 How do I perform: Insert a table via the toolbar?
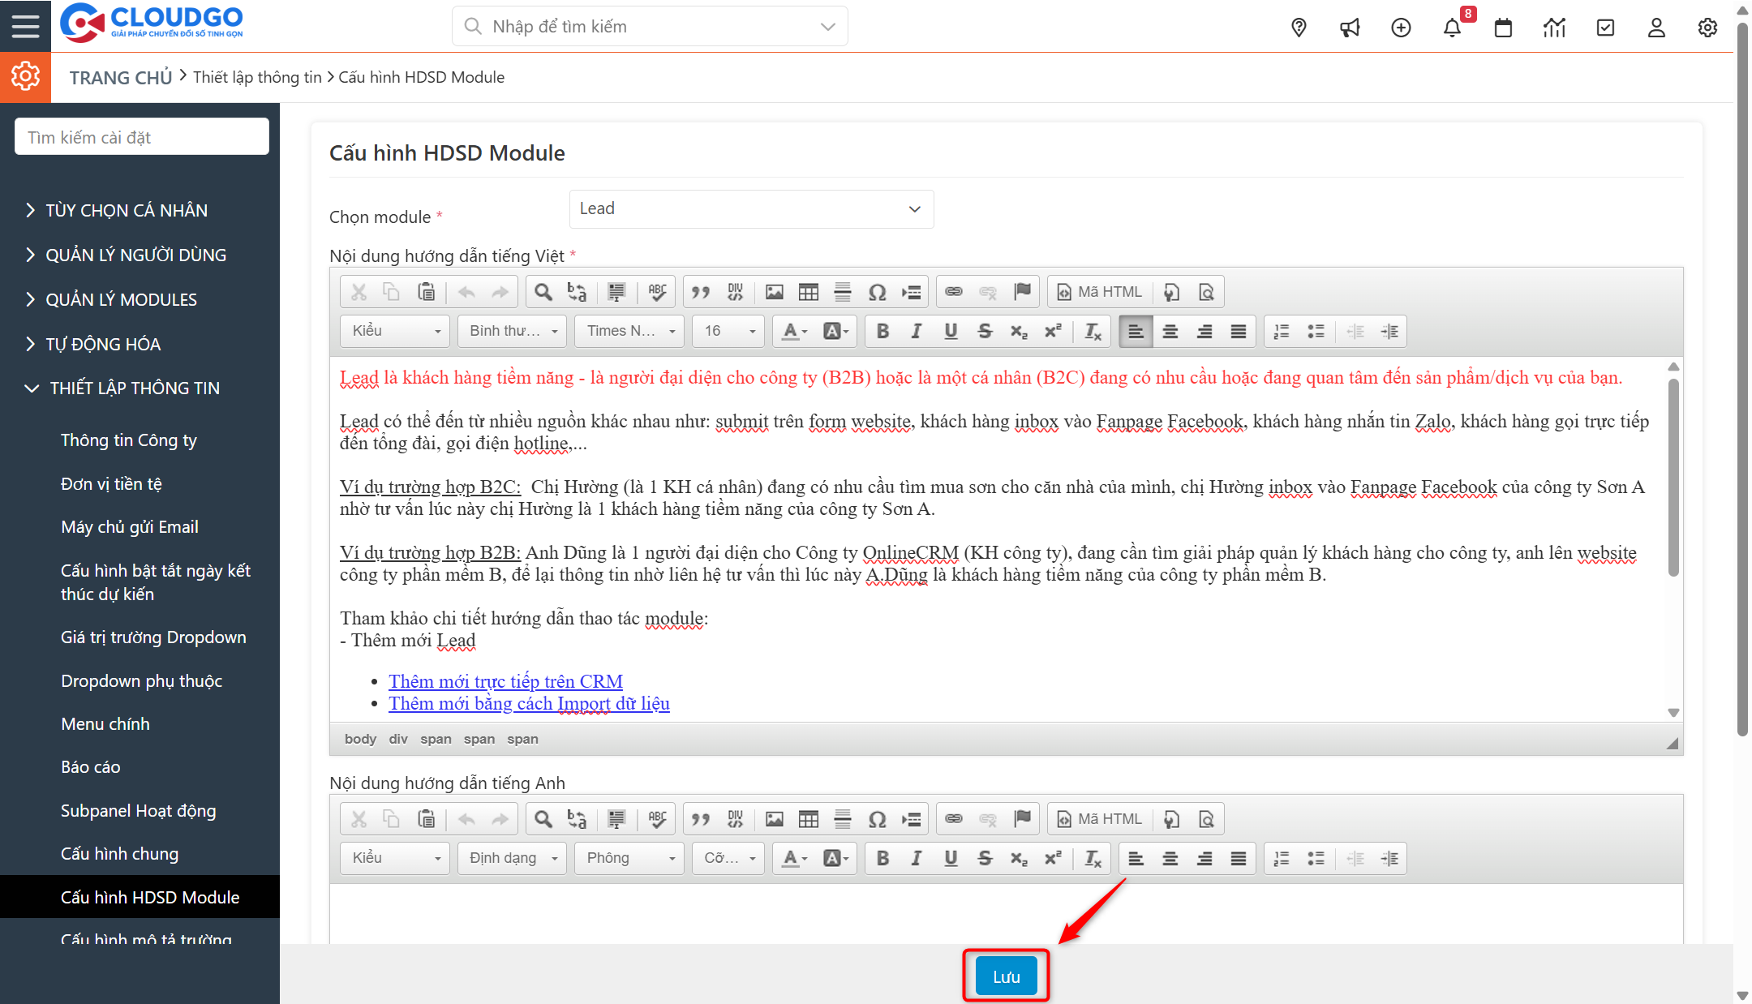pyautogui.click(x=808, y=291)
